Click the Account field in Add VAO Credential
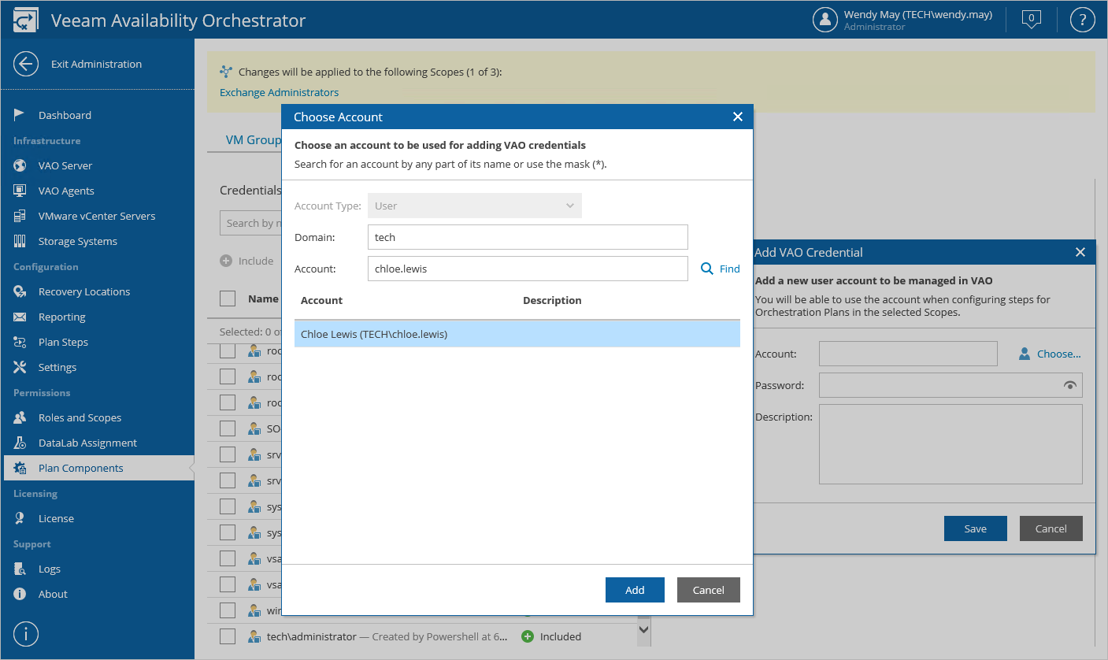 tap(908, 354)
